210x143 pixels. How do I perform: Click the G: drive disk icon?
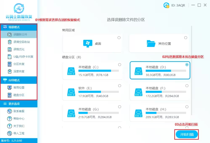[71, 113]
